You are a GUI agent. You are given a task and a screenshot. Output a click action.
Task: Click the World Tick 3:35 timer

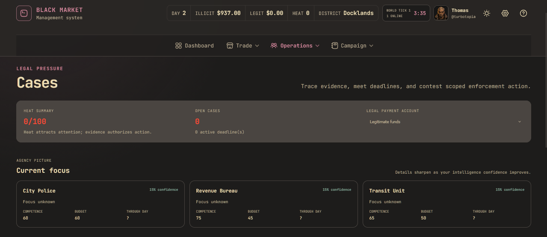click(x=406, y=13)
